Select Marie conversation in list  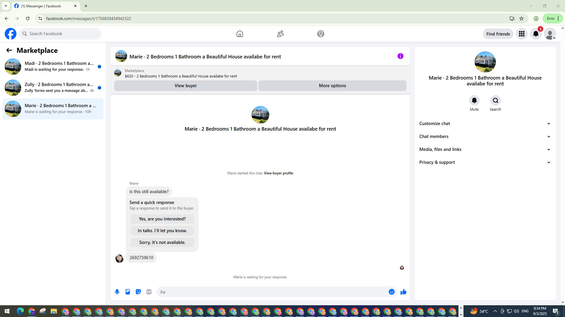(x=53, y=109)
